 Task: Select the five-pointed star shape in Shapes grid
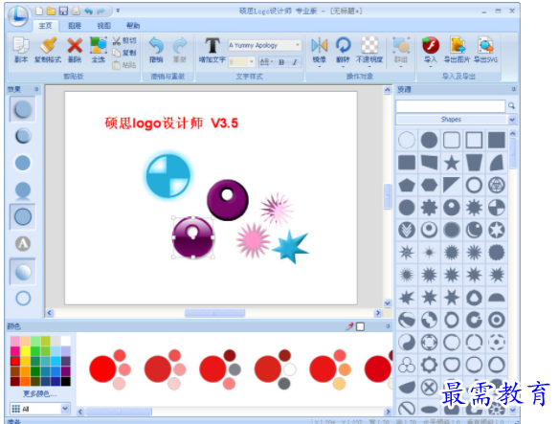coord(451,163)
